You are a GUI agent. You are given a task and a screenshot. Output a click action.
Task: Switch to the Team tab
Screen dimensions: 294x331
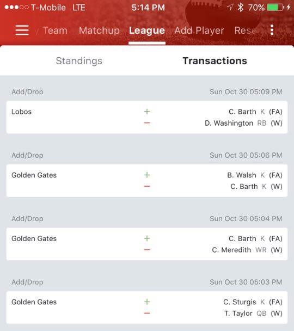pos(55,30)
